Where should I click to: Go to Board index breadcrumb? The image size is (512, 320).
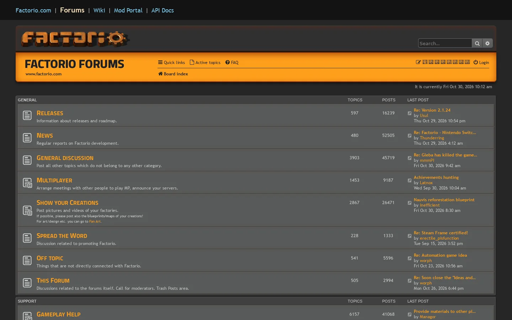coord(173,74)
